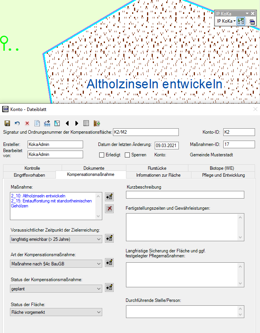Click the save floppy disk icon
This screenshot has height=333, width=260.
7,123
